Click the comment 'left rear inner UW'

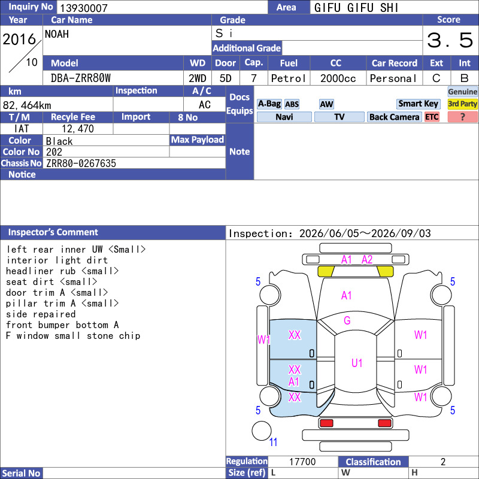tap(54, 249)
